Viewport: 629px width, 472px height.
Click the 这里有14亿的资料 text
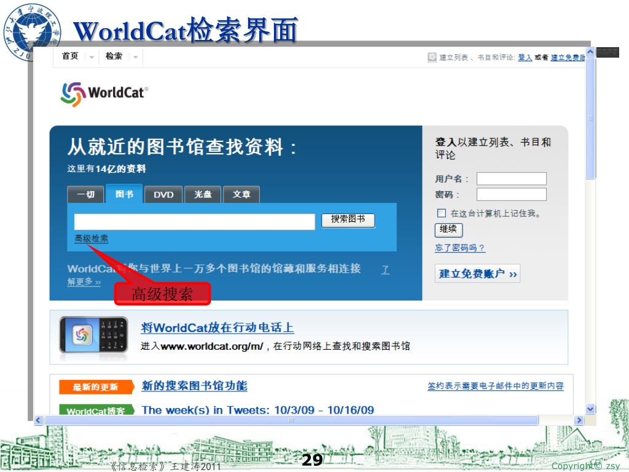(106, 168)
